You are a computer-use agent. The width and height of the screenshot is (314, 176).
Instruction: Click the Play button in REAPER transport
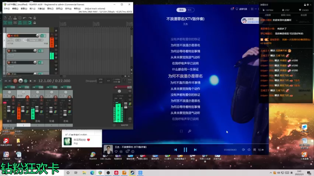pyautogui.click(x=20, y=81)
